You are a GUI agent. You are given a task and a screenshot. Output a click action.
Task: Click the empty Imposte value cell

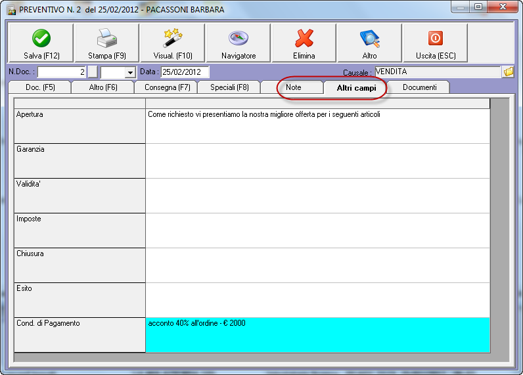318,231
